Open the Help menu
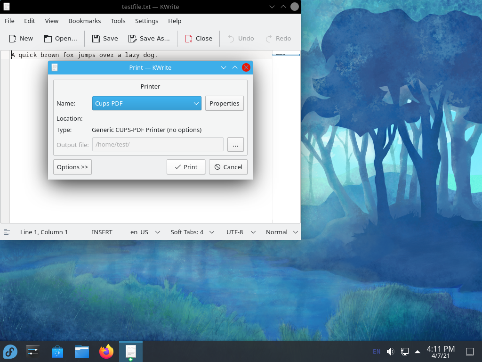The width and height of the screenshot is (482, 362). pos(175,21)
